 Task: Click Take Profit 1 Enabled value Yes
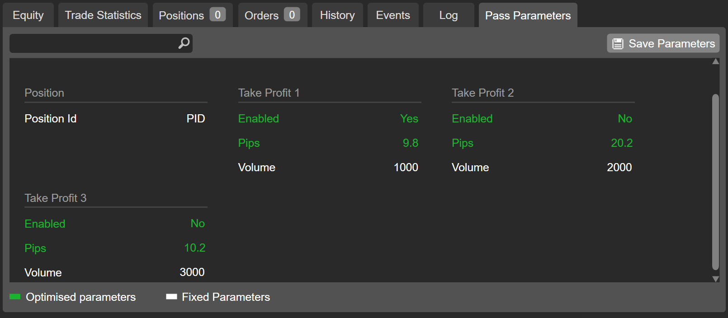[x=409, y=119]
